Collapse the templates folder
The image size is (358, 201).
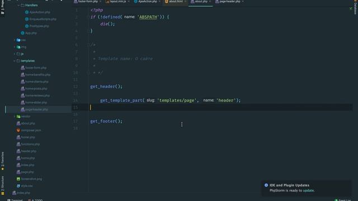(x=15, y=61)
